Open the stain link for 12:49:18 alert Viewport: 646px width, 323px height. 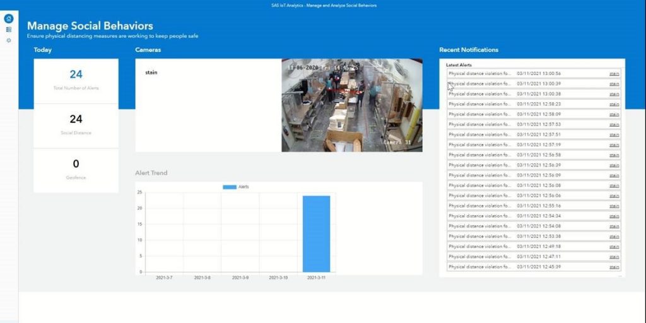pyautogui.click(x=614, y=247)
